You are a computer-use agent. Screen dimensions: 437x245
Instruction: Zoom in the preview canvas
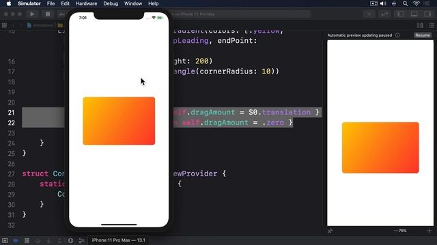pos(429,231)
